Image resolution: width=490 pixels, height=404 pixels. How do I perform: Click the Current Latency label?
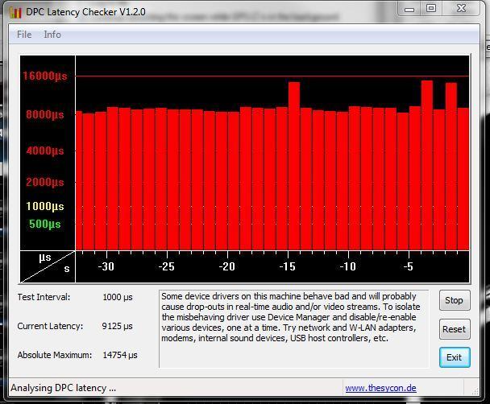(x=50, y=326)
